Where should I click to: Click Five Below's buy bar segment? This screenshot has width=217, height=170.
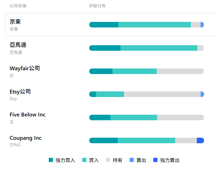134,118
